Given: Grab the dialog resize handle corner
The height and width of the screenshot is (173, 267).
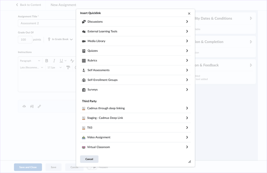Looking at the screenshot, I should (x=189, y=162).
